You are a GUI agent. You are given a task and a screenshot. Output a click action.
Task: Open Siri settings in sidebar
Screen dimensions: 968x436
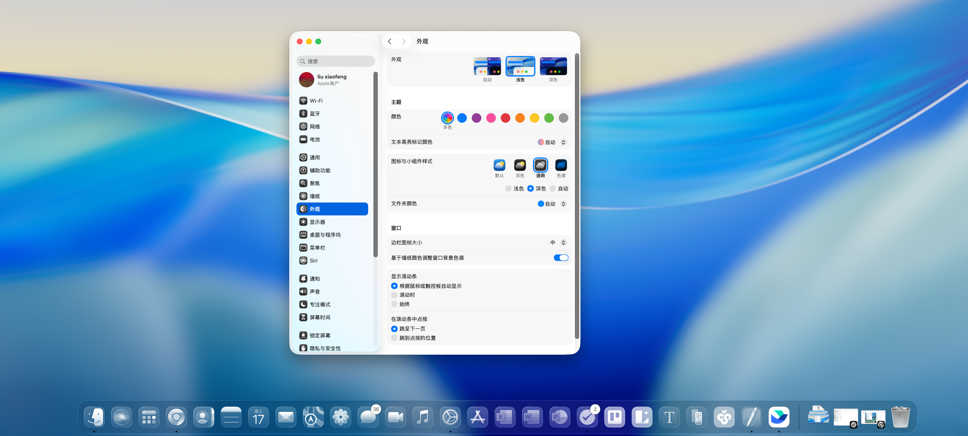click(313, 260)
